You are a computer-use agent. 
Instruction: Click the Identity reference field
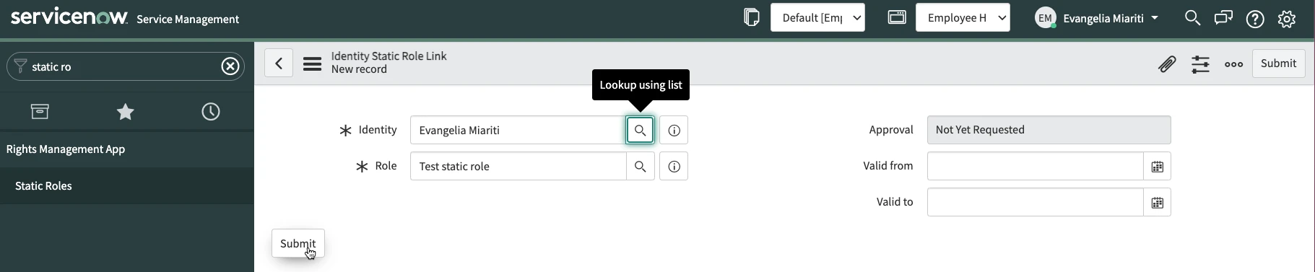[518, 130]
